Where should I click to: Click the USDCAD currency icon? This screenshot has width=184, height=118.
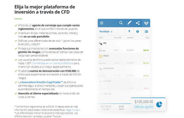click(101, 94)
